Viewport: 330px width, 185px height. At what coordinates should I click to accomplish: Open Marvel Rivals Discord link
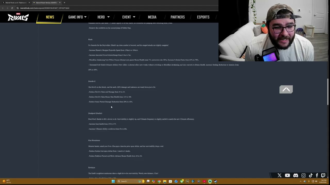pyautogui.click(x=296, y=175)
